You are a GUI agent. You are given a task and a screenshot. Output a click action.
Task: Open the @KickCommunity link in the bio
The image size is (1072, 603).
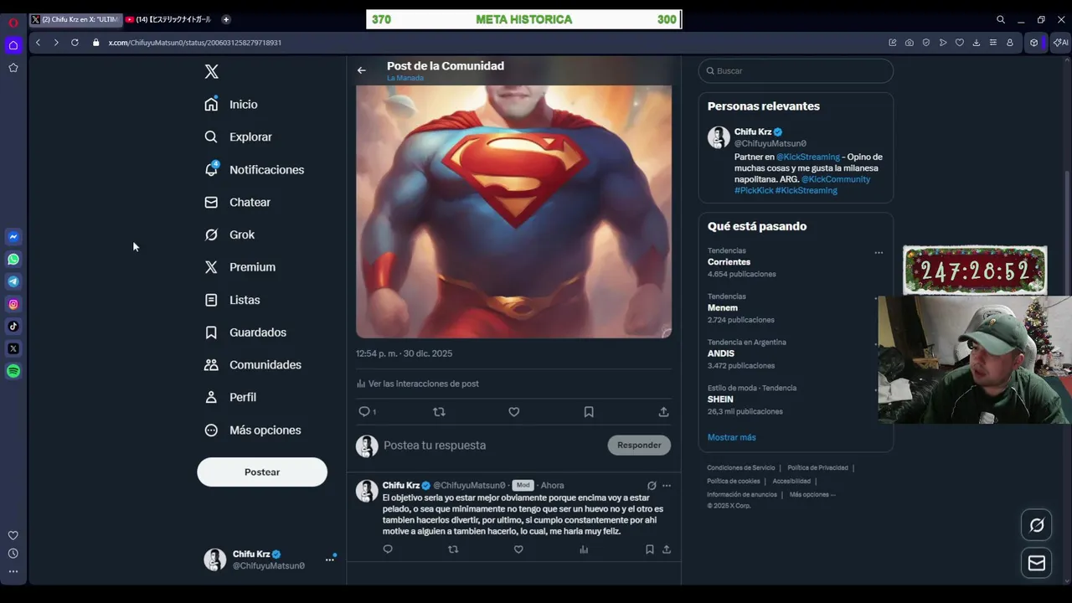(x=835, y=179)
